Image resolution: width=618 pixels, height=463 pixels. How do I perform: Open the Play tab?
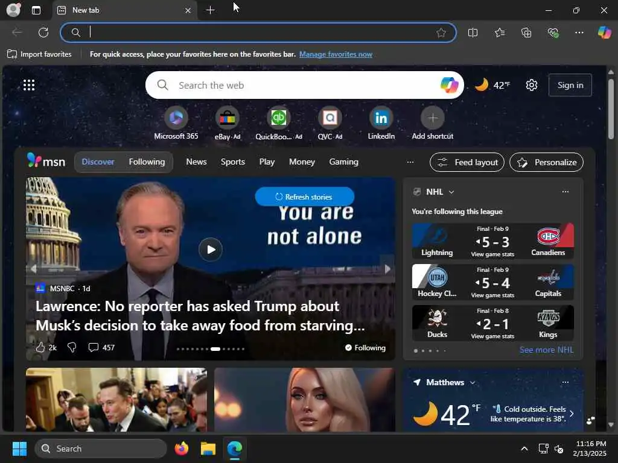[267, 162]
